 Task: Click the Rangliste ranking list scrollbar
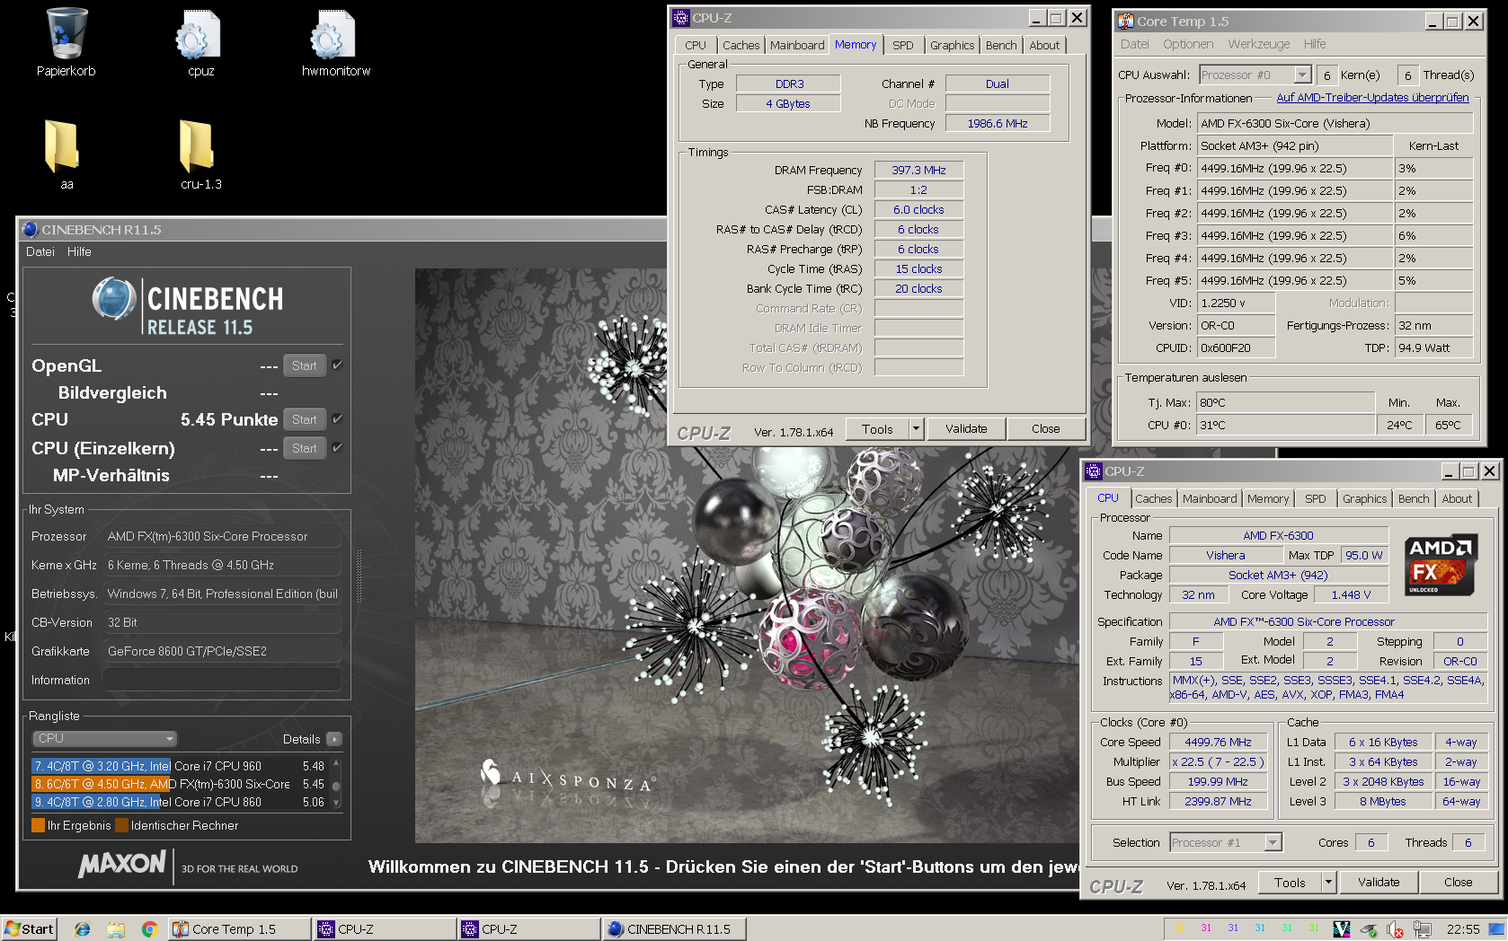[336, 784]
